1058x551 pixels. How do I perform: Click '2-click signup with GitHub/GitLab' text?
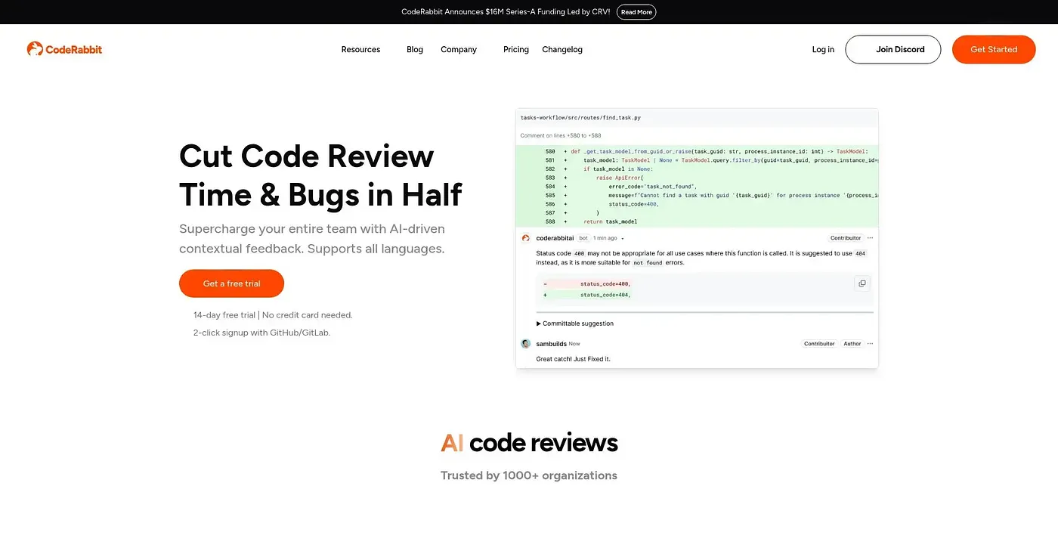pos(261,333)
